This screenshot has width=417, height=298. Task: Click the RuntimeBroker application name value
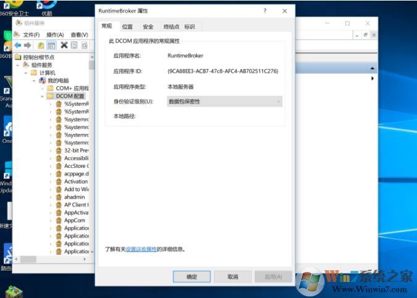[x=185, y=56]
